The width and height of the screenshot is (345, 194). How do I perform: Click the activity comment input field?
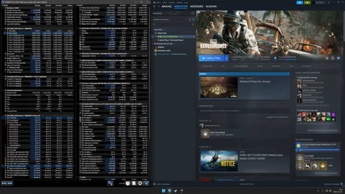(244, 111)
